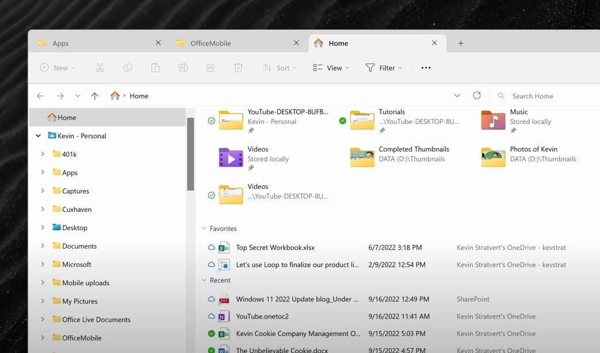Open Top Secret Workbook.xlsx file
Image resolution: width=600 pixels, height=353 pixels.
275,248
